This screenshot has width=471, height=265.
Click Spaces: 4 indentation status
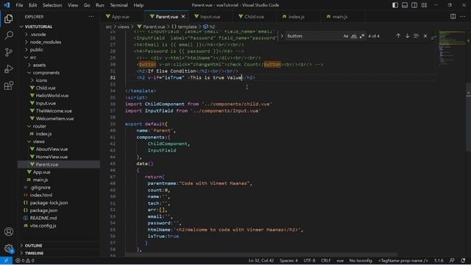click(x=288, y=261)
